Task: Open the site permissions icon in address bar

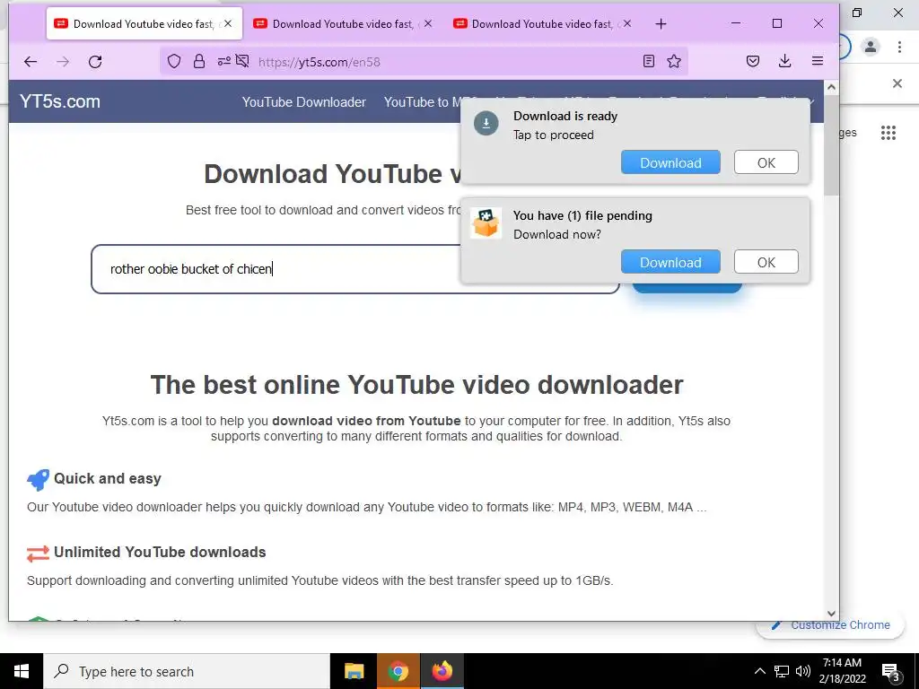Action: click(x=223, y=61)
